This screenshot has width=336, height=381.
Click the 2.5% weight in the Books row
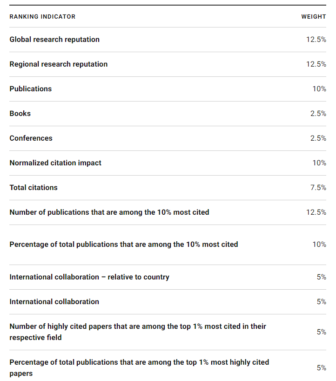tap(318, 114)
